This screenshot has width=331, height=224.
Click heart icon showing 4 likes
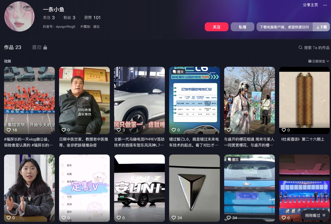pos(229,130)
